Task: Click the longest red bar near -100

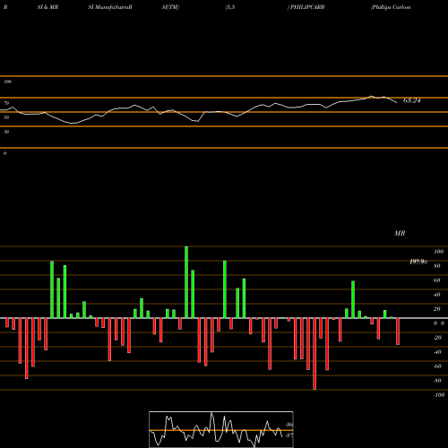Action: pos(314,354)
